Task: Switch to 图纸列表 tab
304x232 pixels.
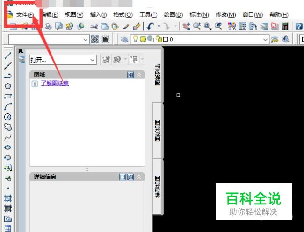Action: tap(158, 75)
